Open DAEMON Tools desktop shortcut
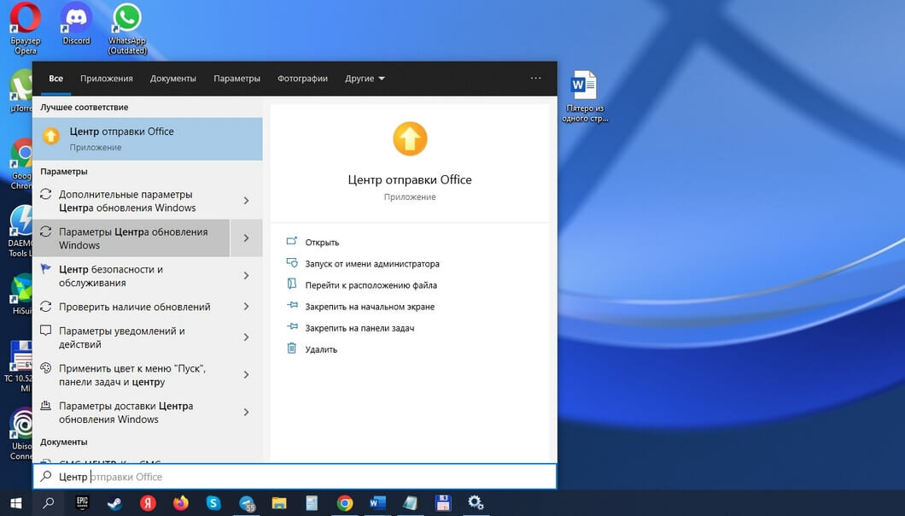Image resolution: width=905 pixels, height=516 pixels. click(x=20, y=232)
